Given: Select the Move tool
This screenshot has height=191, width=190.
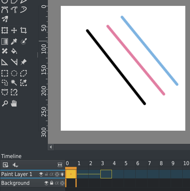Looking at the screenshot, I should point(14,30).
